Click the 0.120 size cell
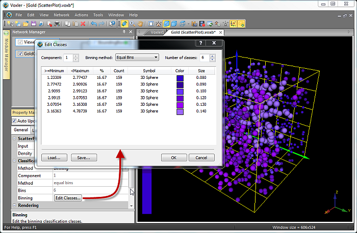The image size is (357, 233). pos(201,98)
